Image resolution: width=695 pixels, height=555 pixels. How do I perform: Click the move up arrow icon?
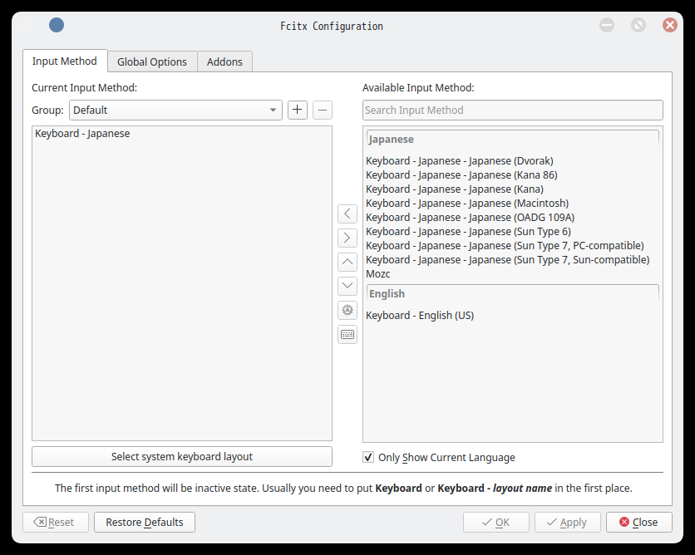(347, 263)
